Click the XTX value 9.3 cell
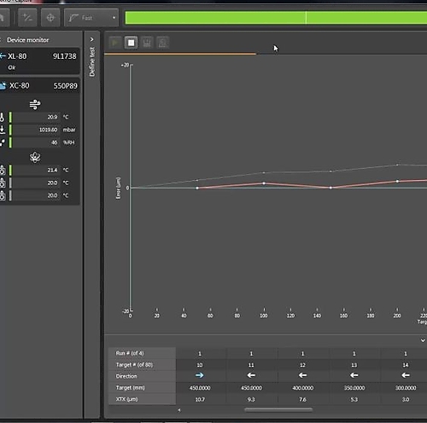Image resolution: width=427 pixels, height=423 pixels. (x=251, y=399)
